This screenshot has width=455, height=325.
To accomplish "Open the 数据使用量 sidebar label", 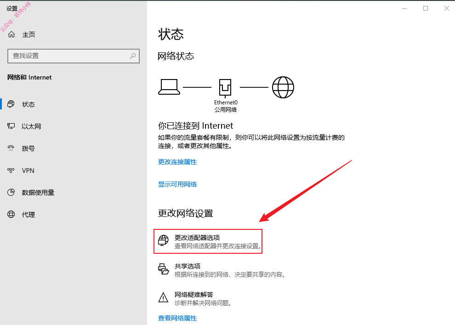I will (x=38, y=193).
